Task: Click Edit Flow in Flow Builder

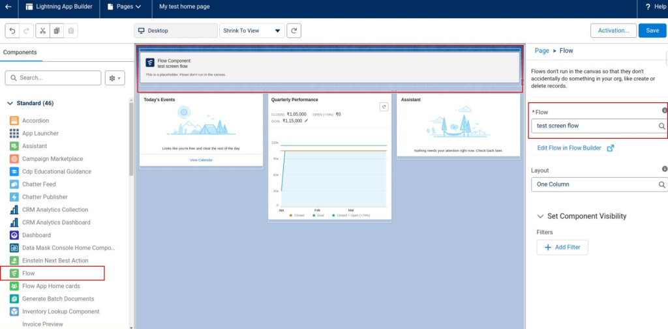Action: [575, 148]
